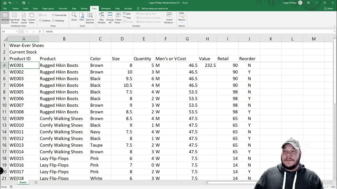Click Hide window button
The image size is (337, 189).
[127, 18]
